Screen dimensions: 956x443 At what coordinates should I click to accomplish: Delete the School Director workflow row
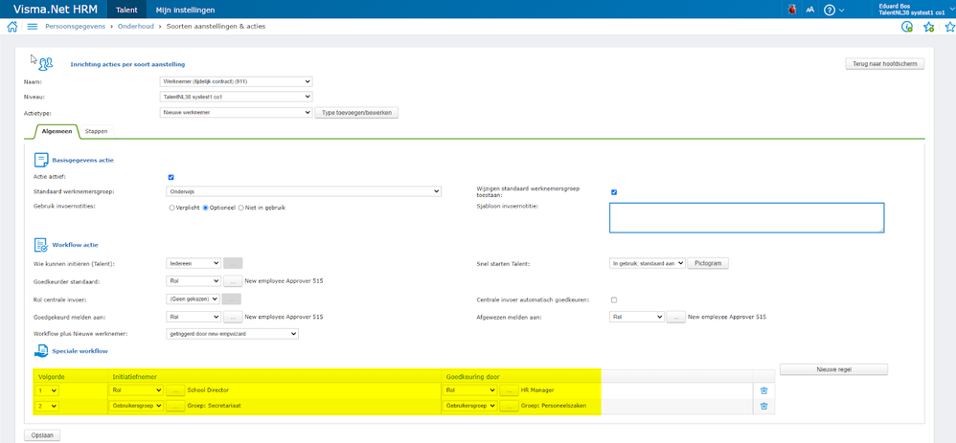[x=764, y=390]
